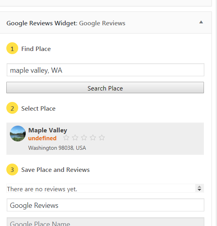The width and height of the screenshot is (217, 226).
Task: Click the Maple Valley place name
Action: (48, 130)
